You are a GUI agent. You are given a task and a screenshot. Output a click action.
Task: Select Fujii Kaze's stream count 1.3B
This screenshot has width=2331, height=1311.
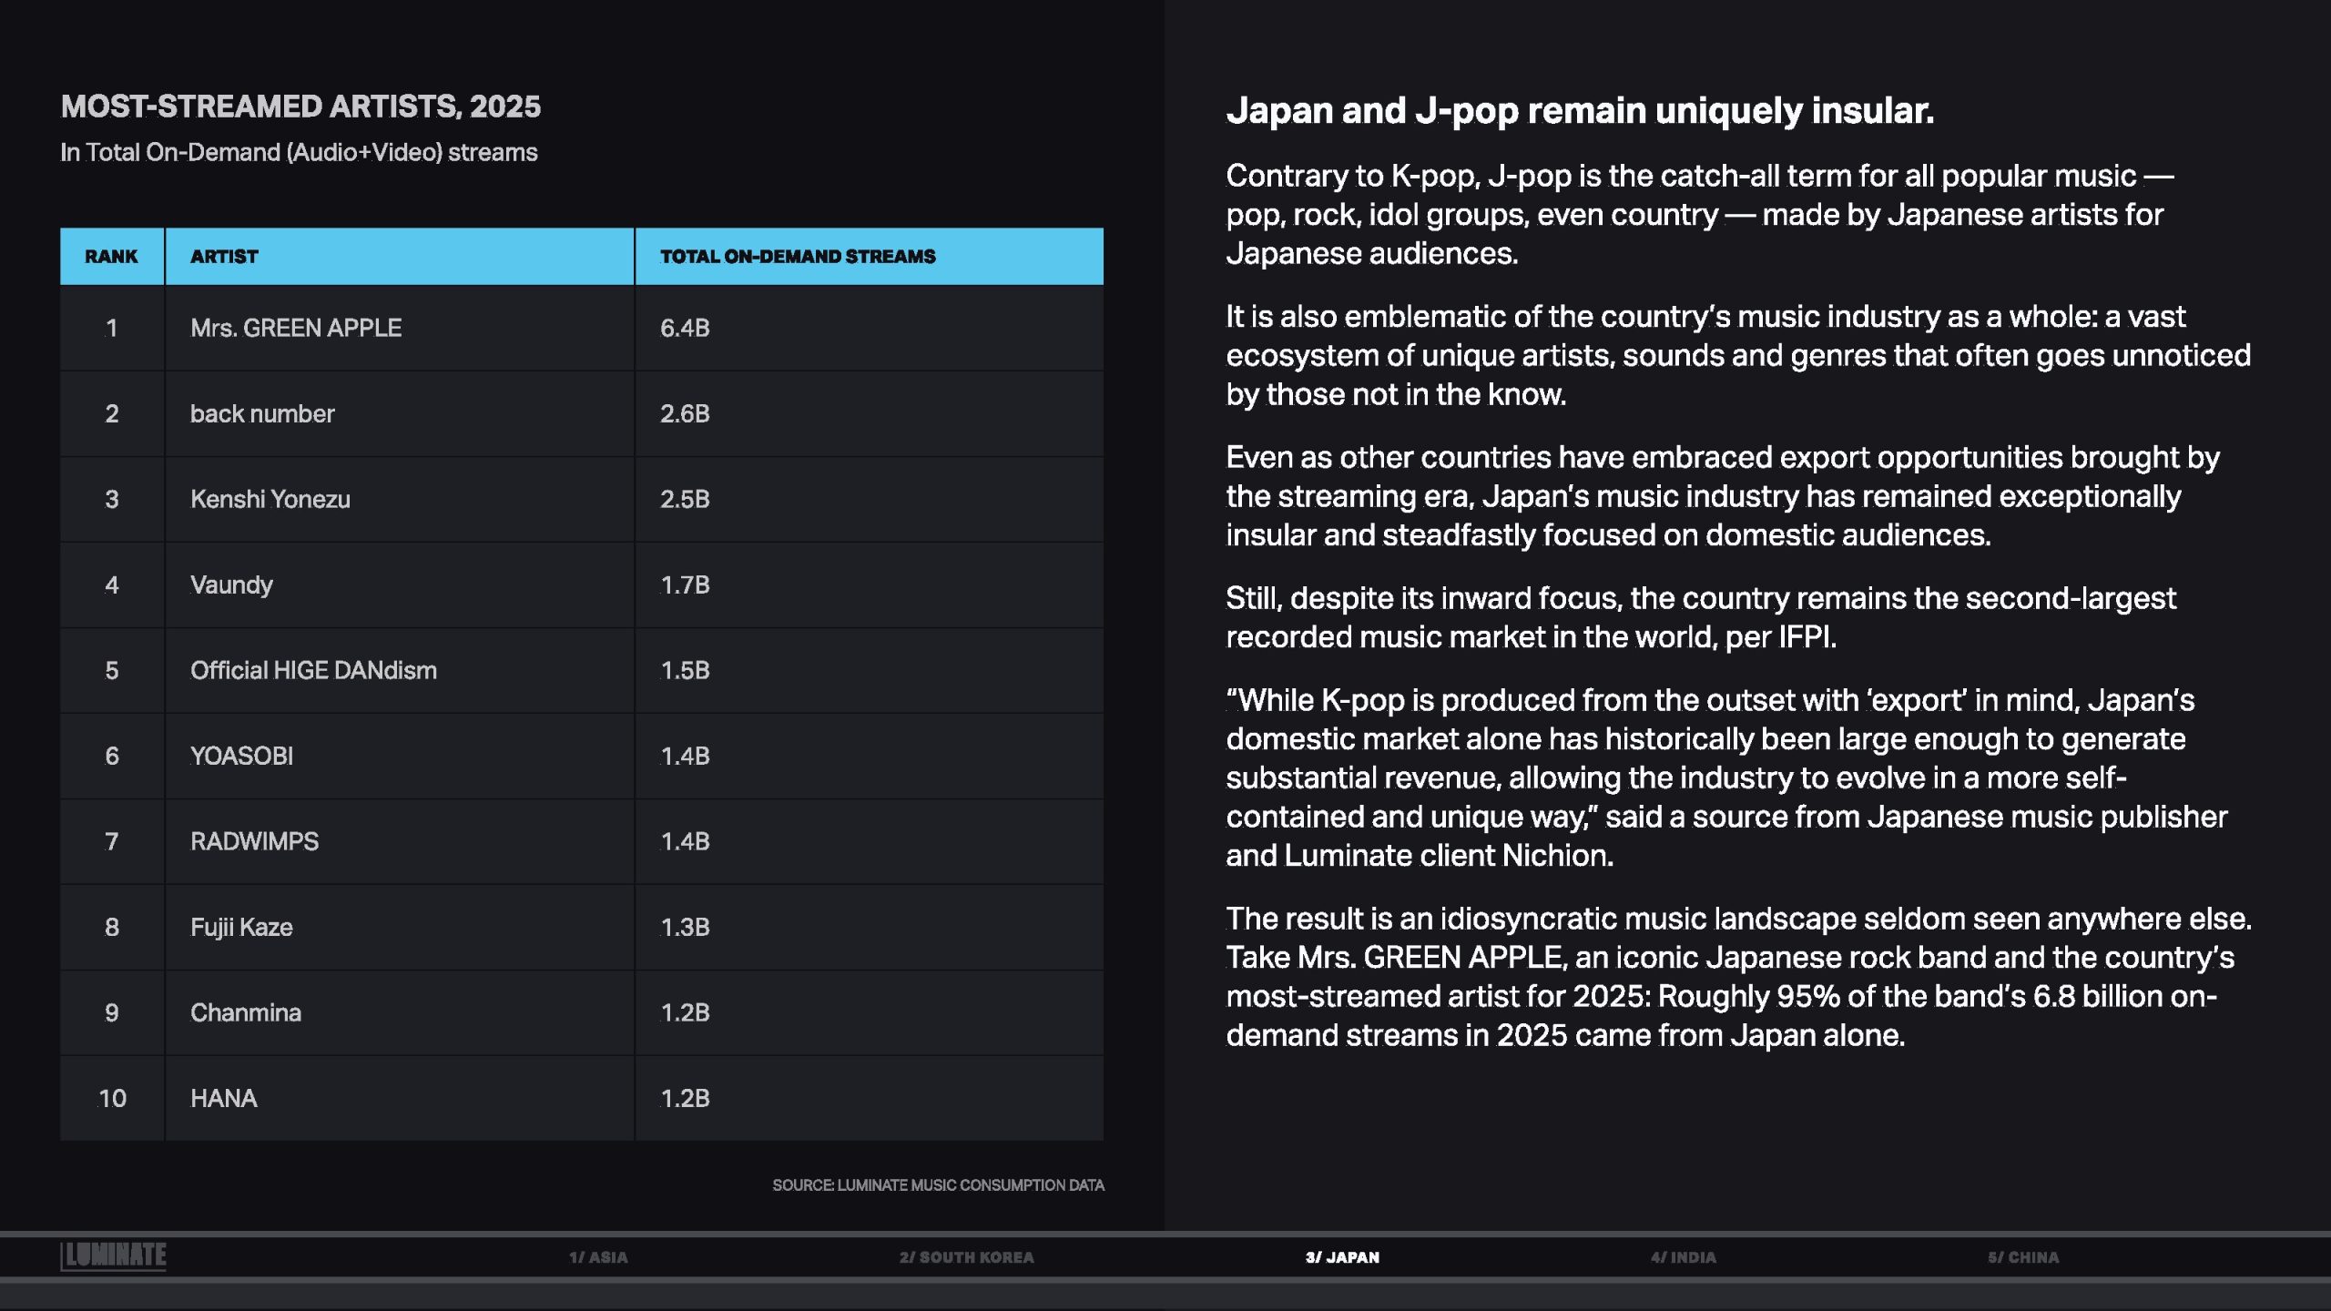click(685, 927)
